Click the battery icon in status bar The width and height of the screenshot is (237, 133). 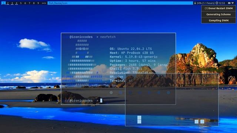point(195,3)
